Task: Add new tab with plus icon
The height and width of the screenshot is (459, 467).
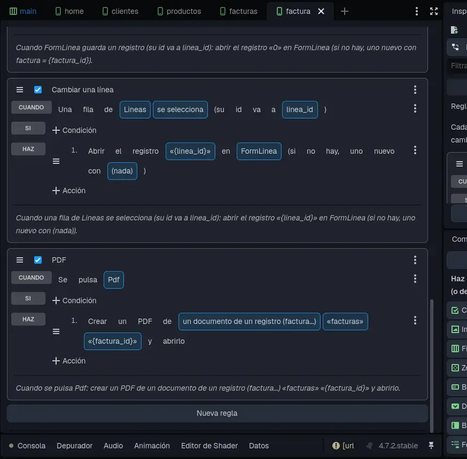Action: click(344, 11)
